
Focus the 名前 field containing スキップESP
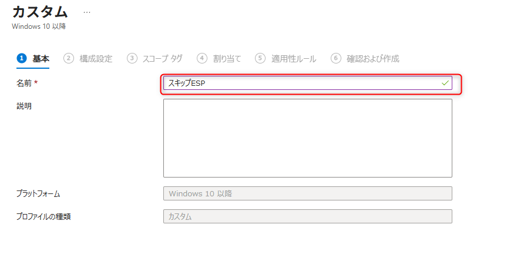[x=300, y=83]
